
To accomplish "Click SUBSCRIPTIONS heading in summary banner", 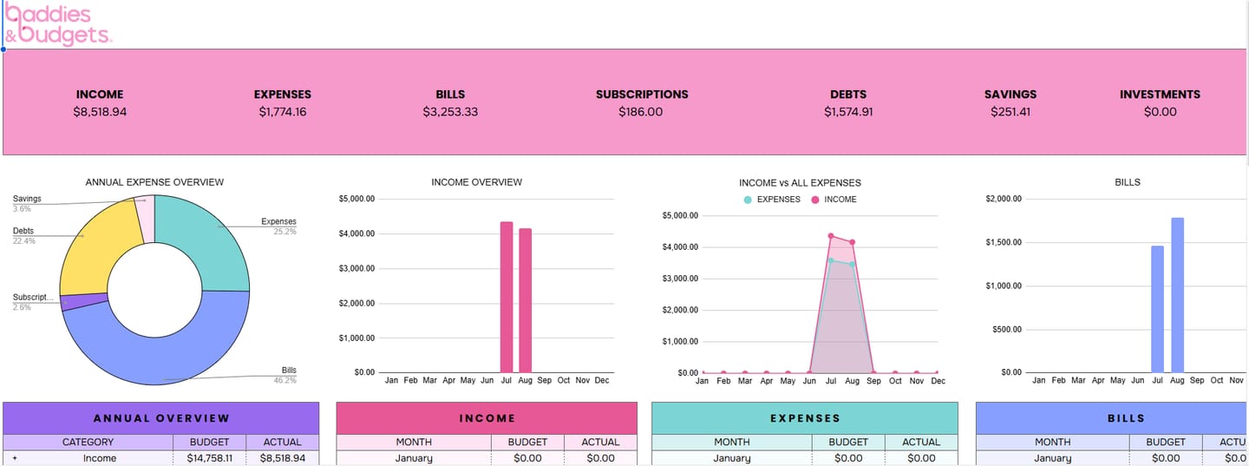I will (x=642, y=95).
